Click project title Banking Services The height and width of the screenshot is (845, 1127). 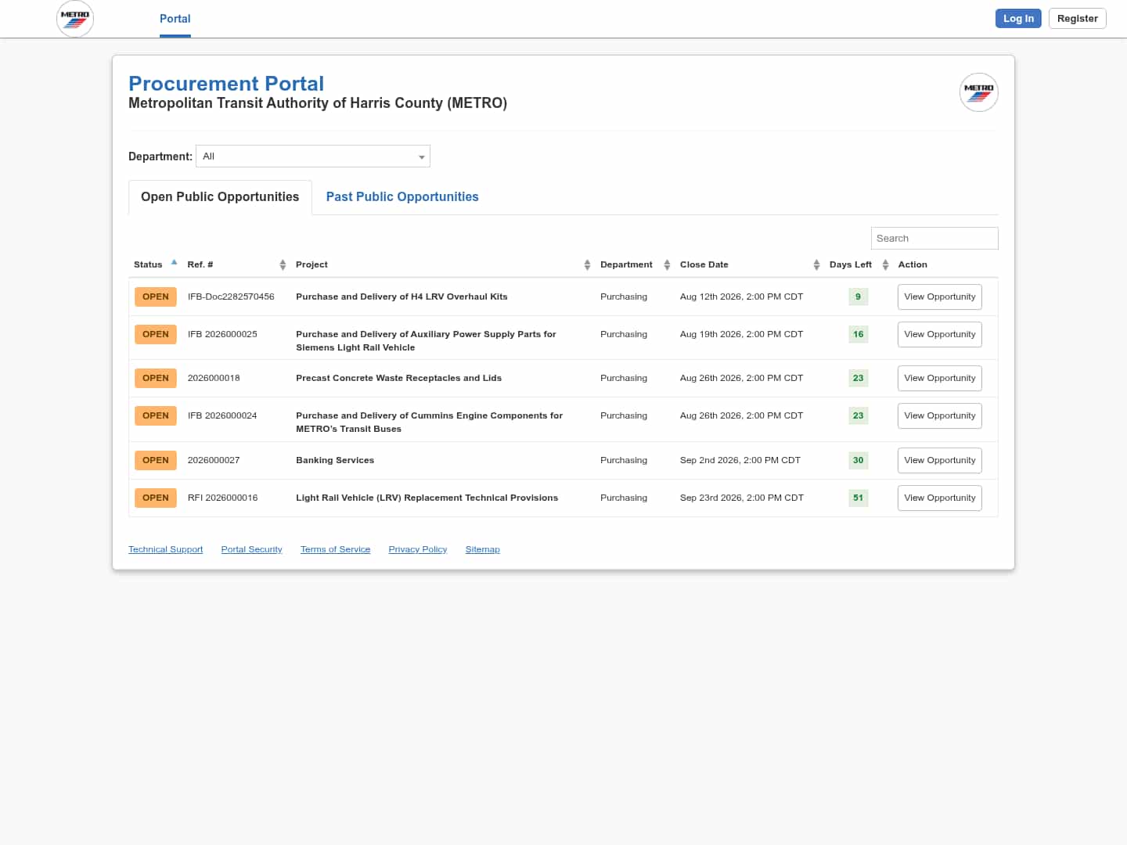click(335, 461)
